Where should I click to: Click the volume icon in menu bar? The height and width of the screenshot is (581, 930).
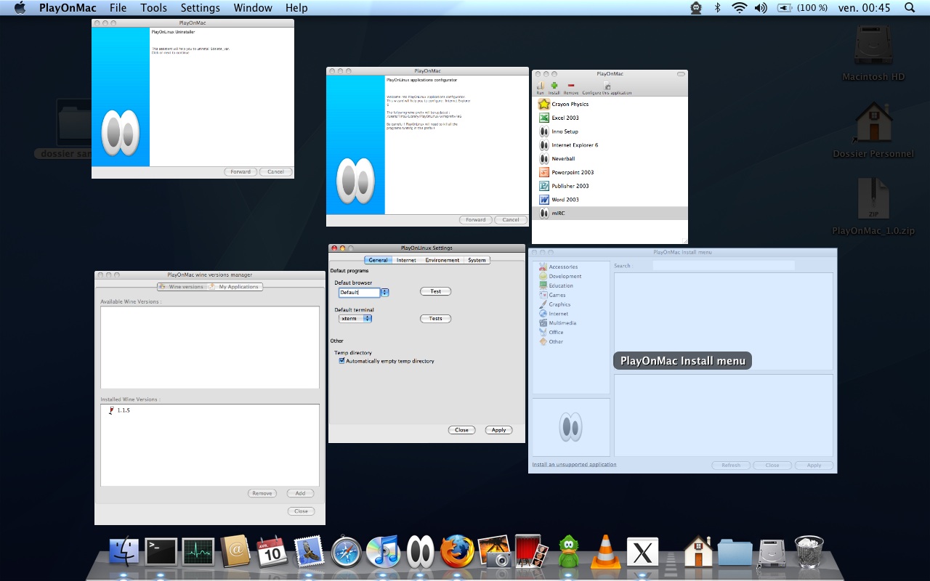(x=761, y=8)
